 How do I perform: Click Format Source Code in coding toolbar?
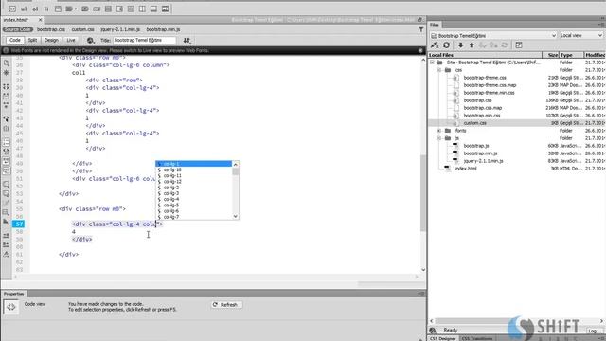tap(6, 255)
